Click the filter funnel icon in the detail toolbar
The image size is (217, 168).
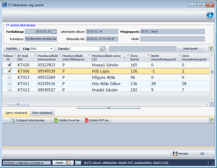(x=211, y=120)
